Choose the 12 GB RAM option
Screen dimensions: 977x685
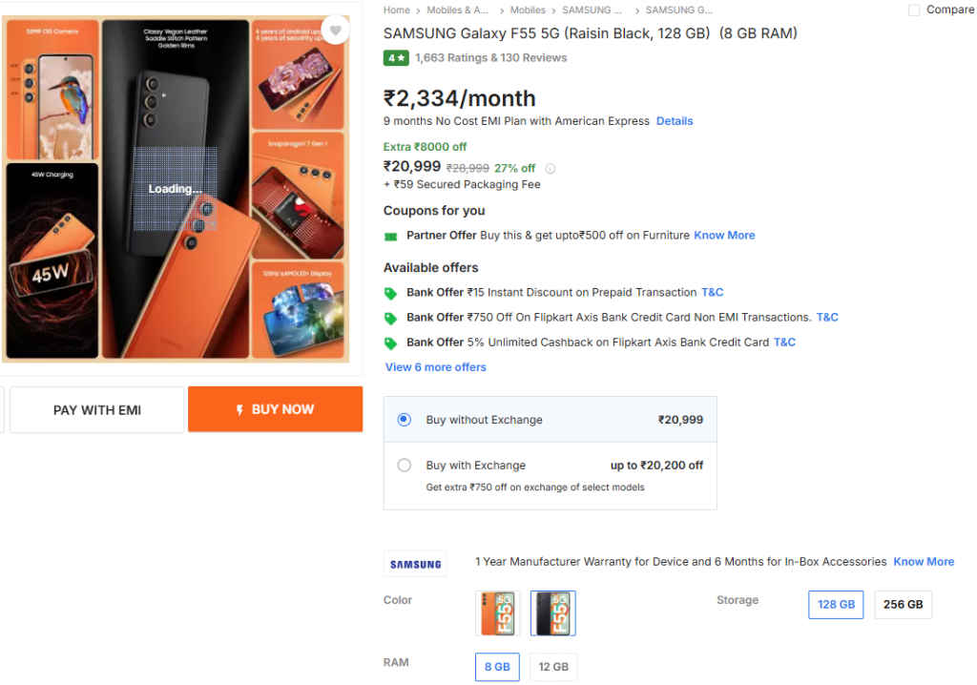point(553,667)
